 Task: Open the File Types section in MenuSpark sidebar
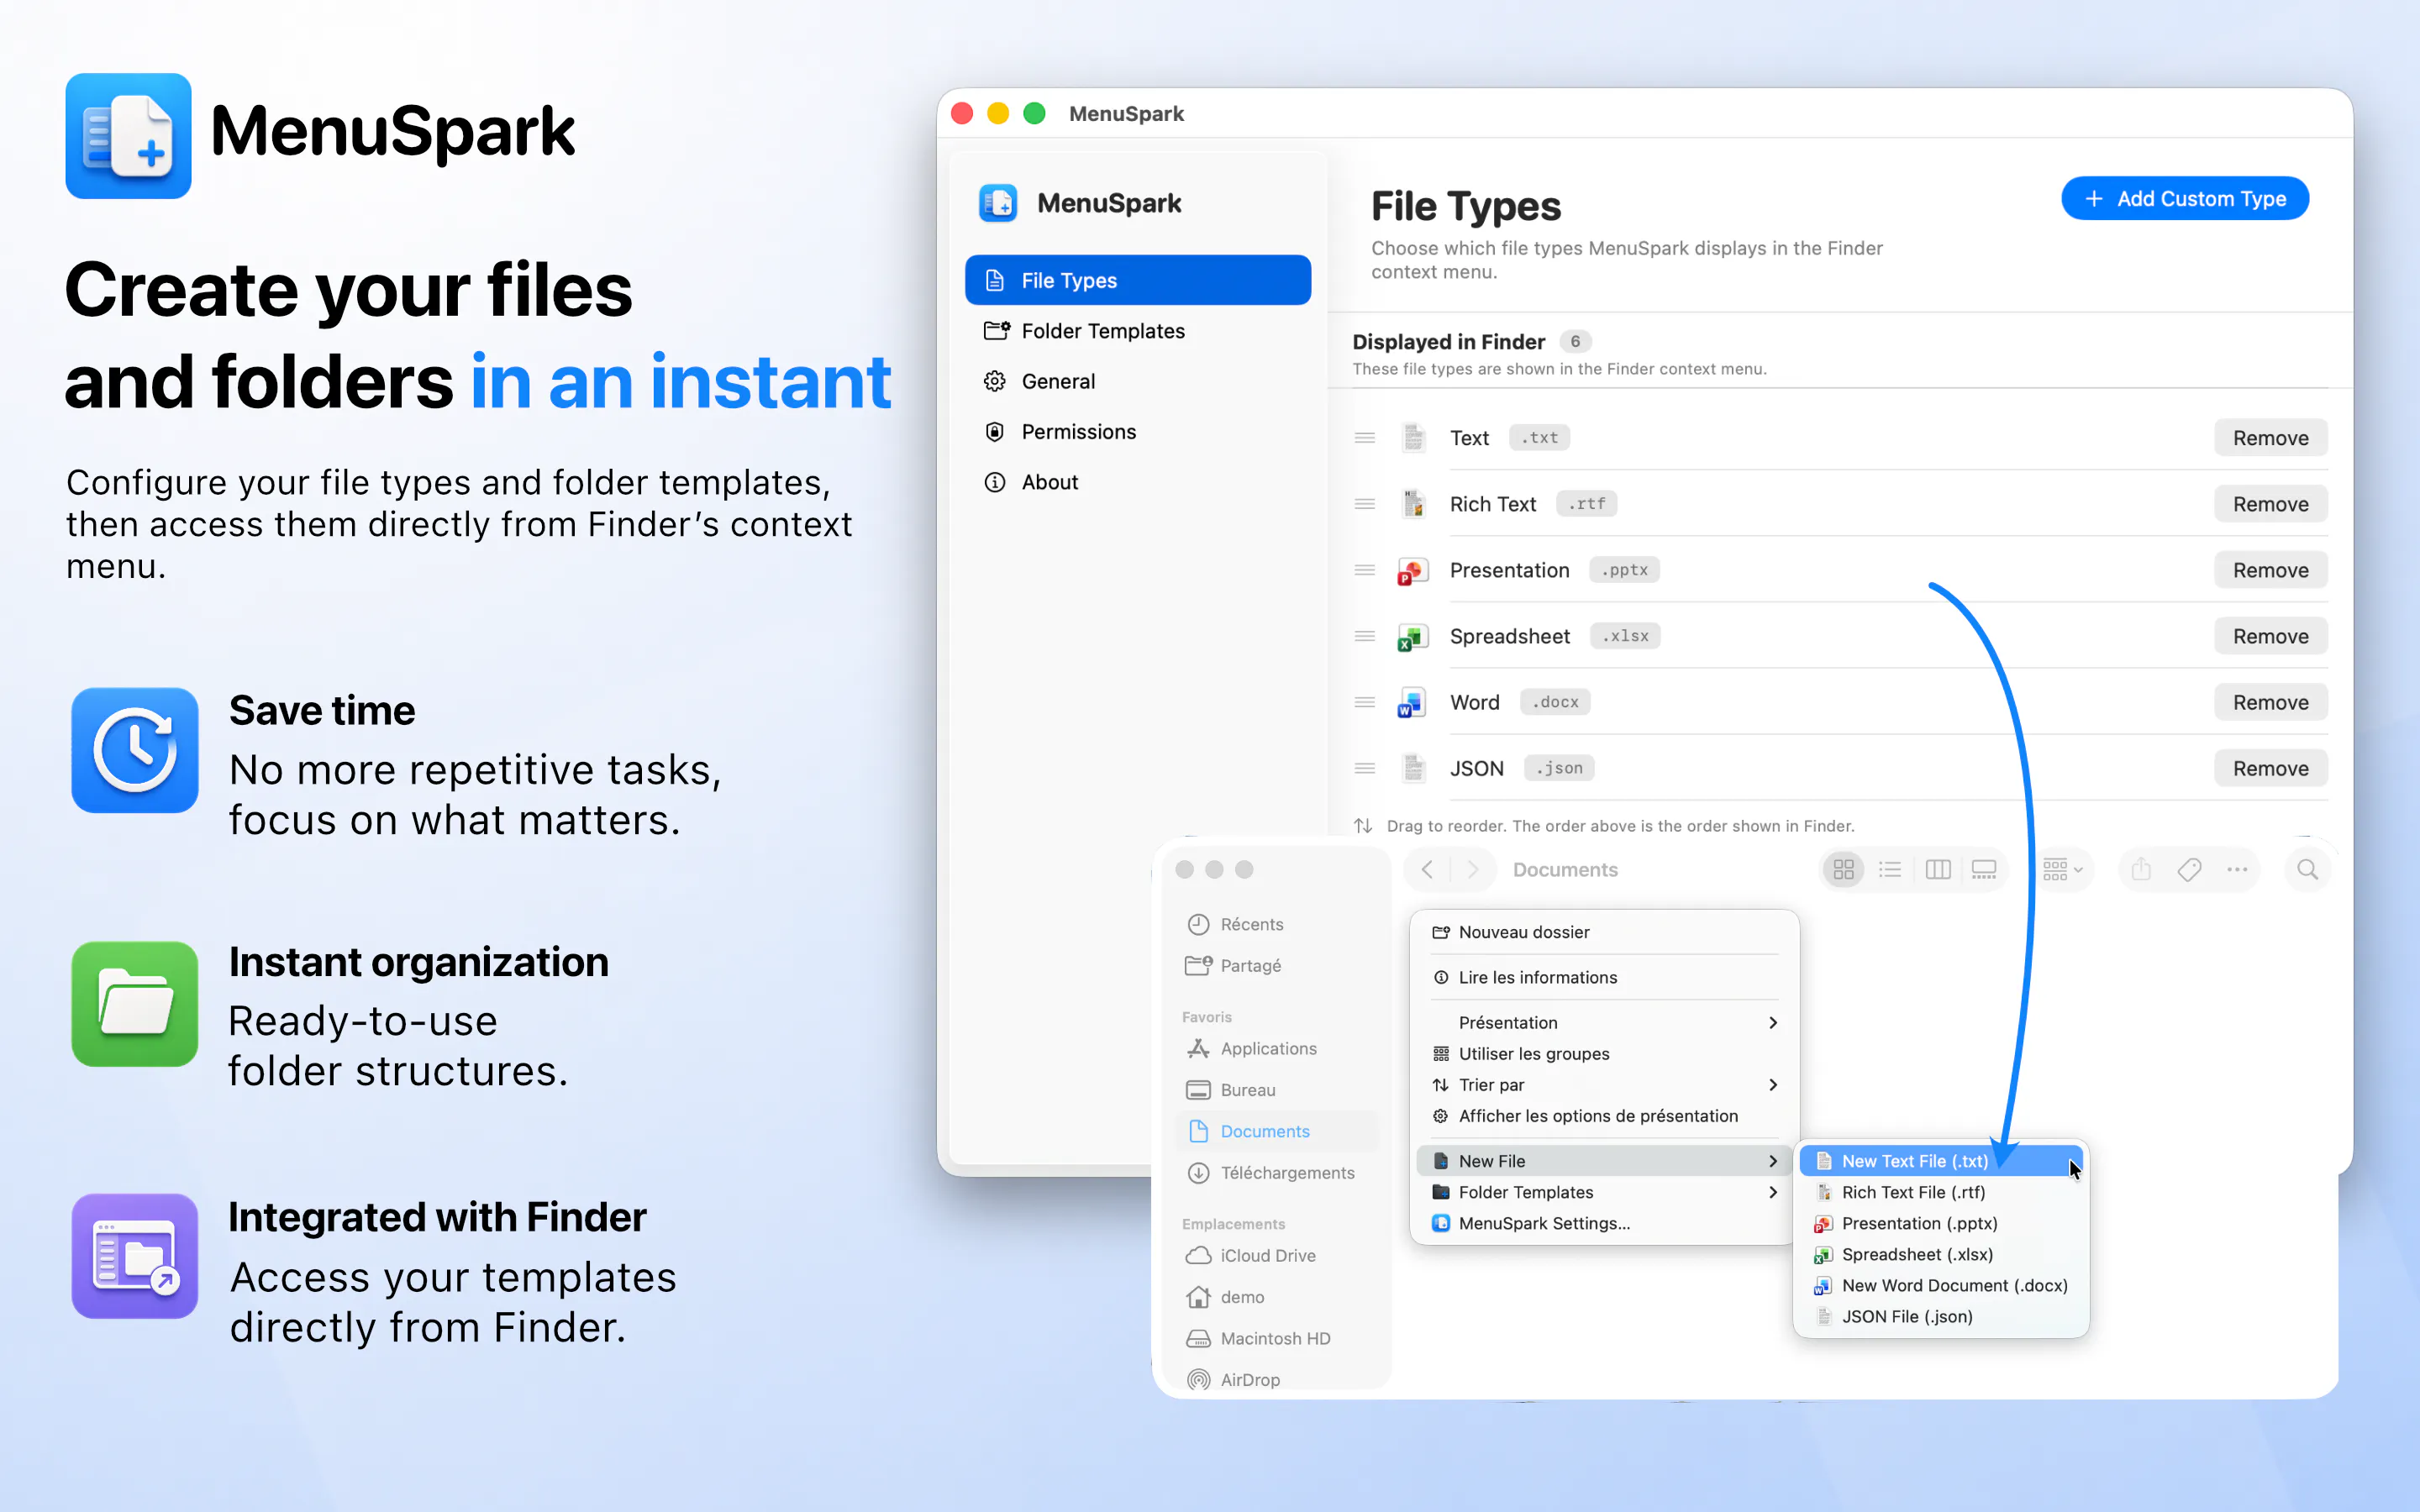[x=1137, y=280]
